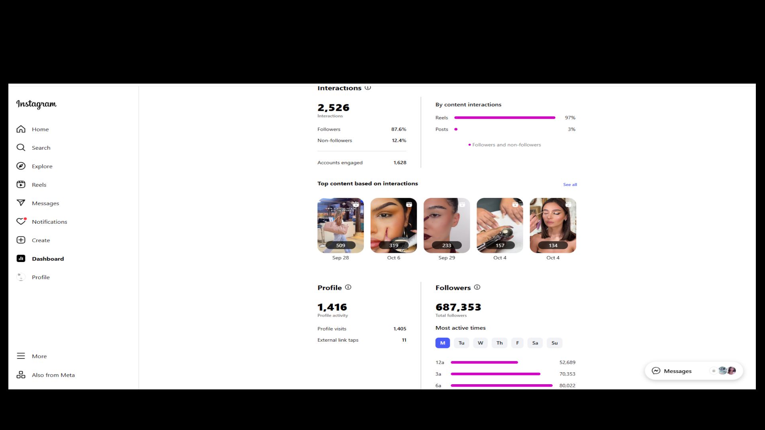Click the Interactions info icon
The width and height of the screenshot is (765, 430).
pos(368,88)
